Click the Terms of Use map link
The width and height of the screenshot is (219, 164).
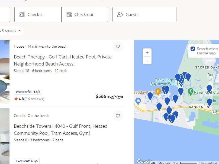209,163
